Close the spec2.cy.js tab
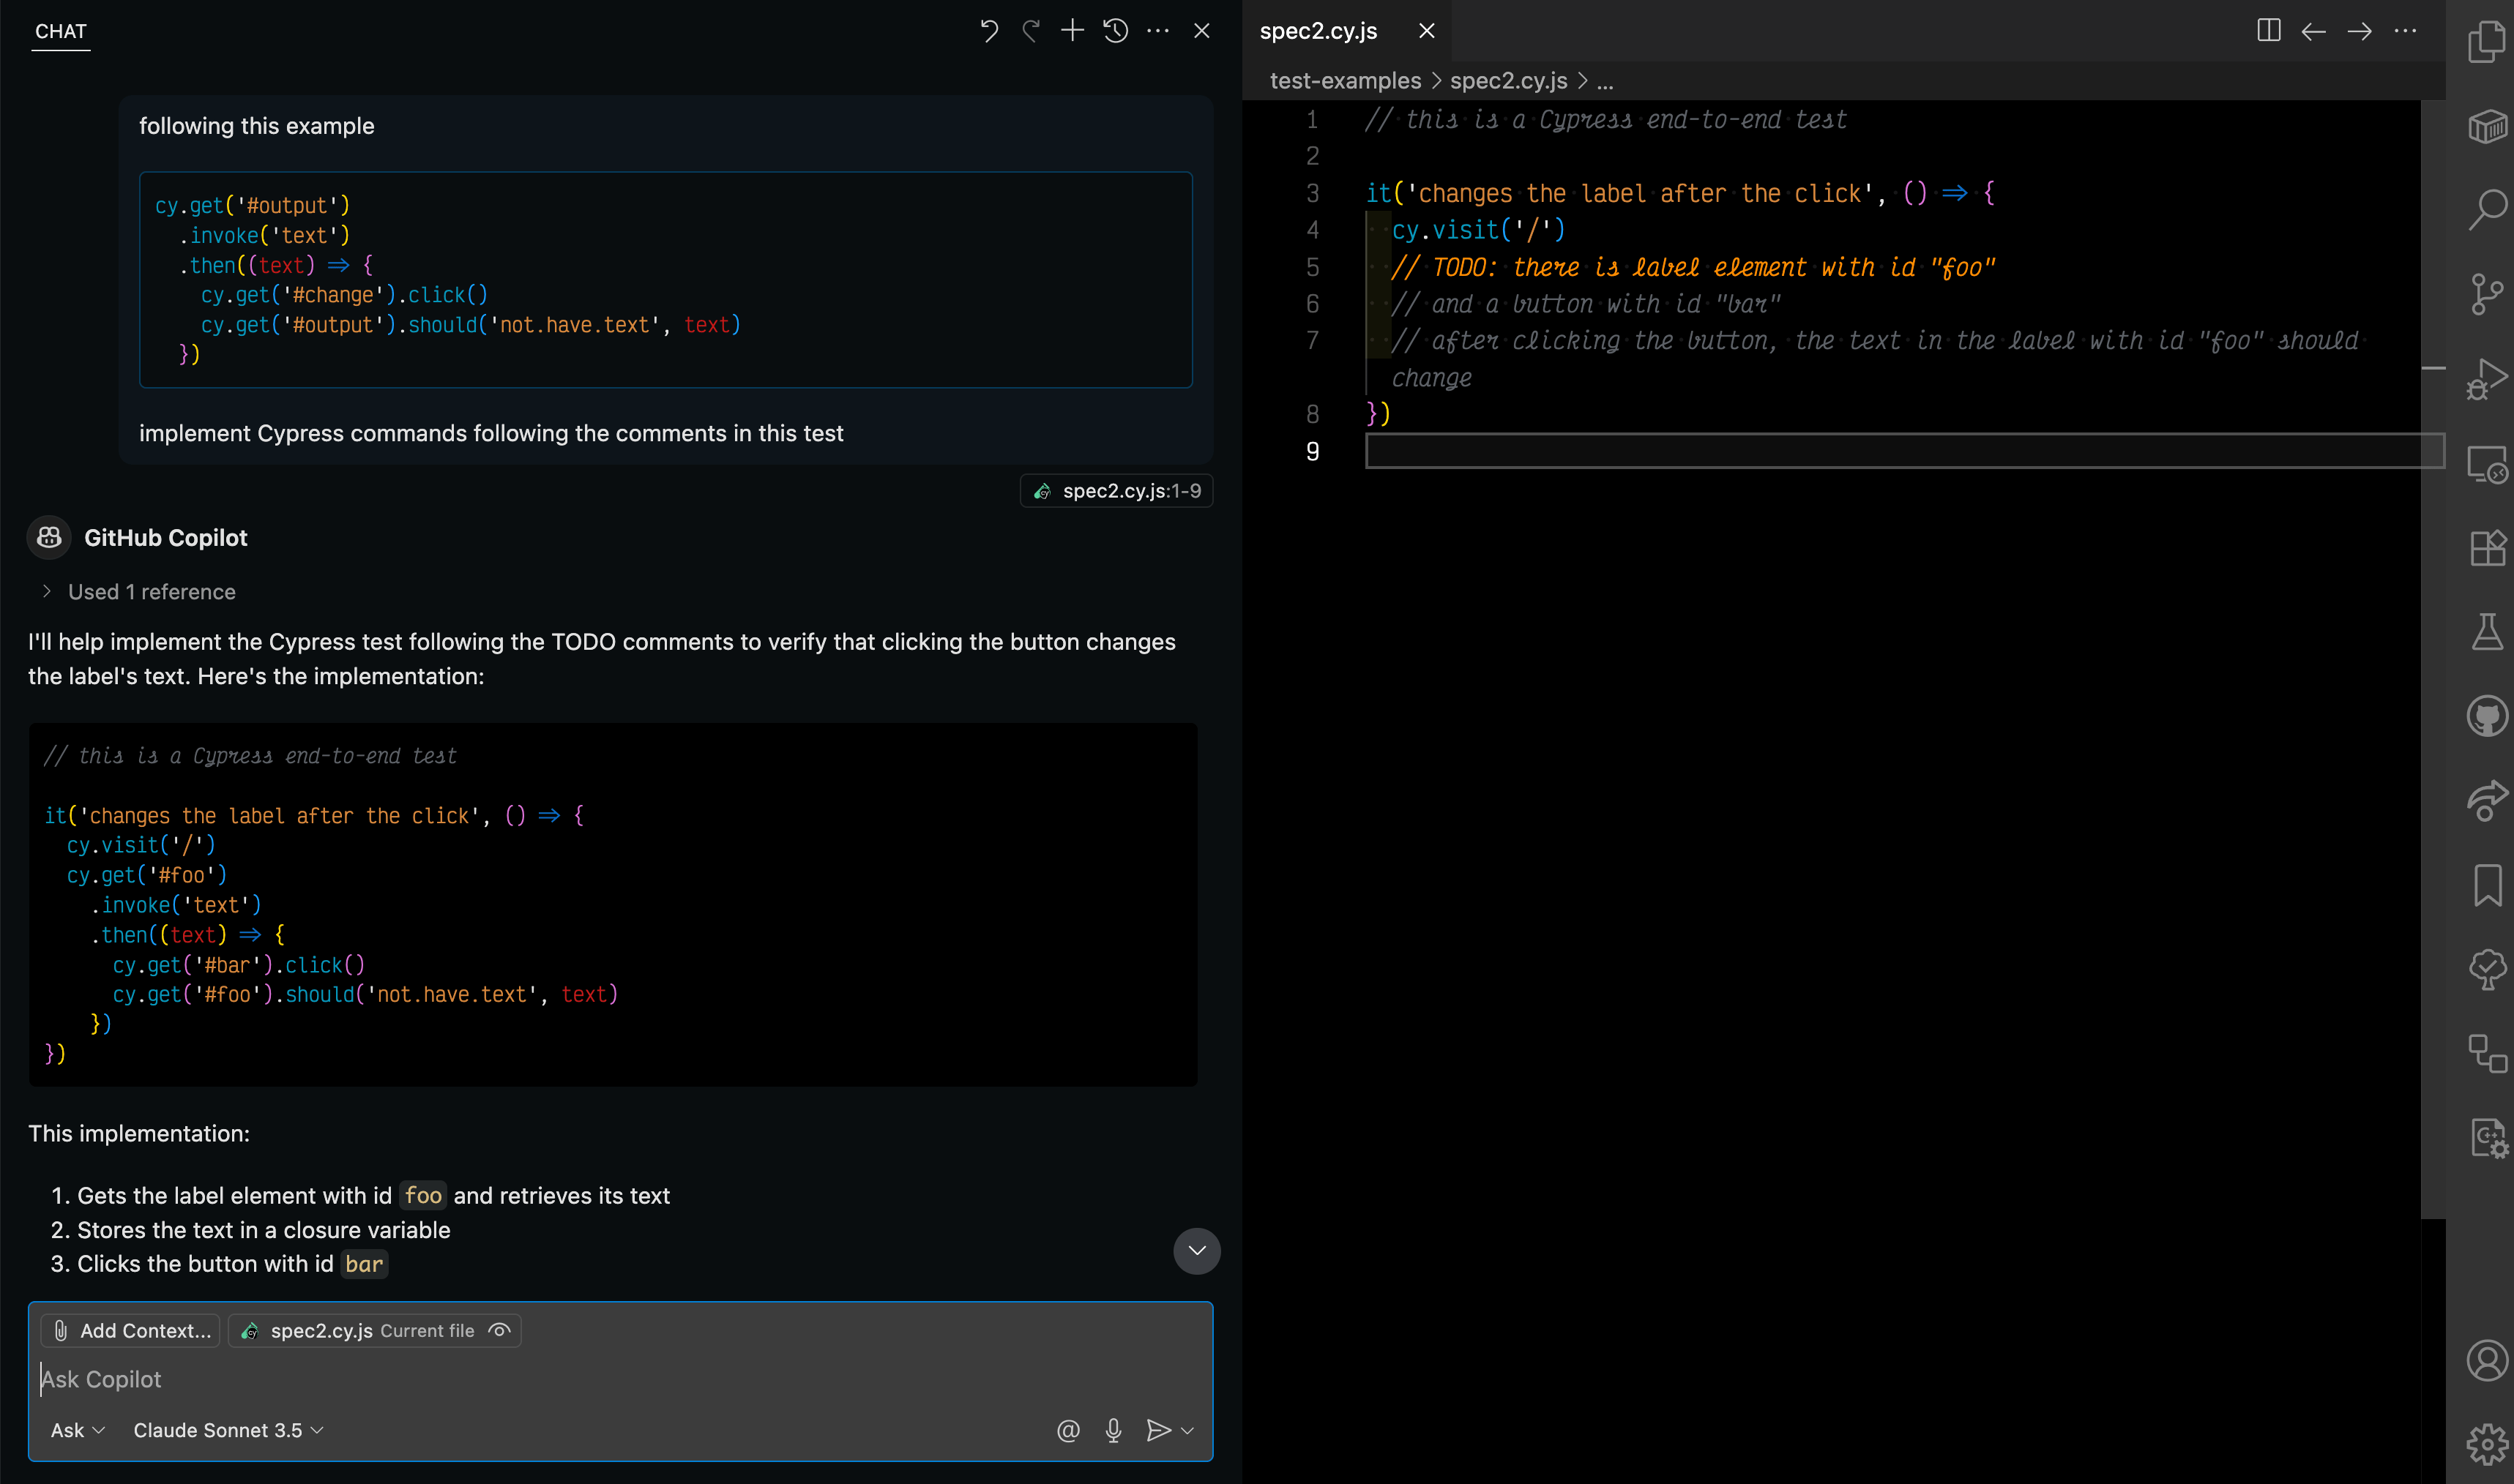 click(x=1427, y=31)
